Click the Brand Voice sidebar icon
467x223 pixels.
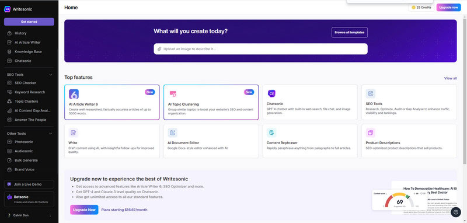[9, 169]
